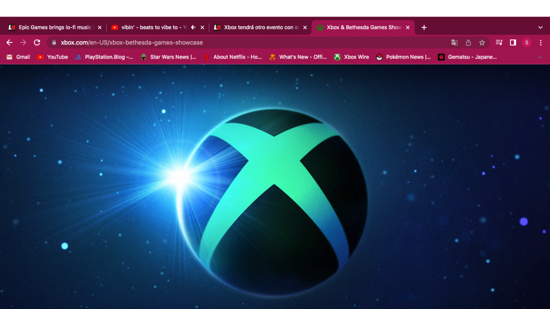Screen dimensions: 550x309
Task: Expand the tab search chevron
Action: (x=540, y=27)
